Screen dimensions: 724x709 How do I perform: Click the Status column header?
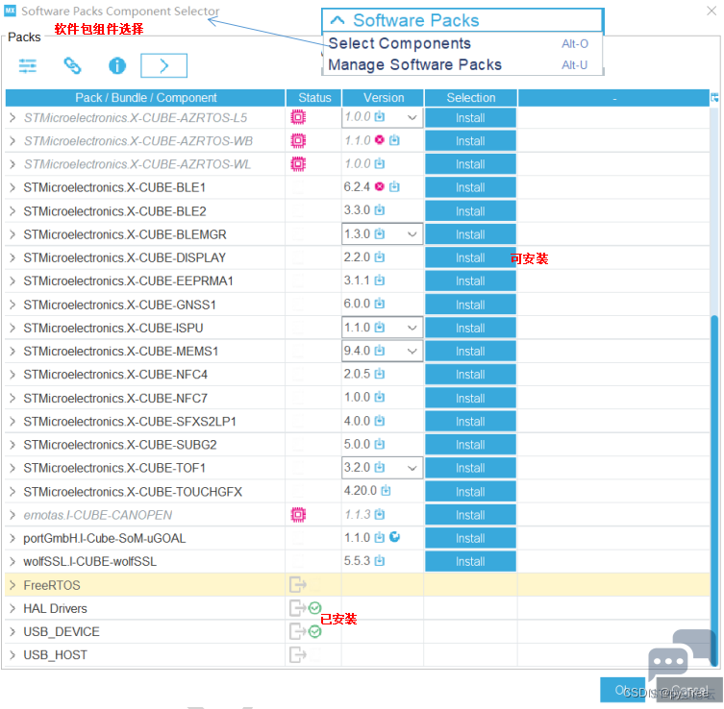coord(314,98)
